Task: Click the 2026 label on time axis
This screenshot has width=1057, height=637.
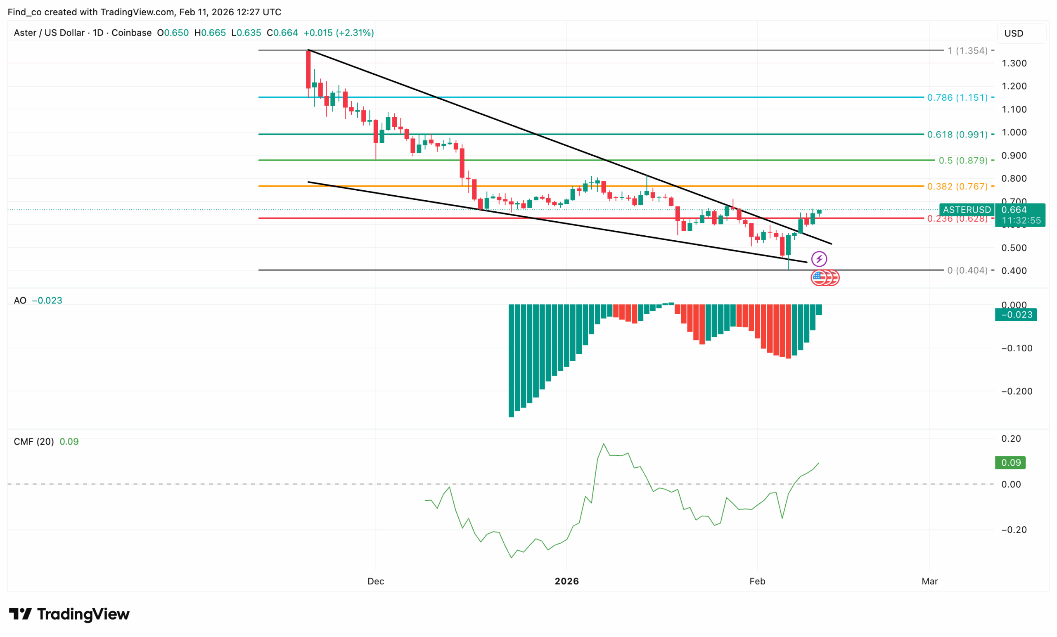Action: [566, 581]
